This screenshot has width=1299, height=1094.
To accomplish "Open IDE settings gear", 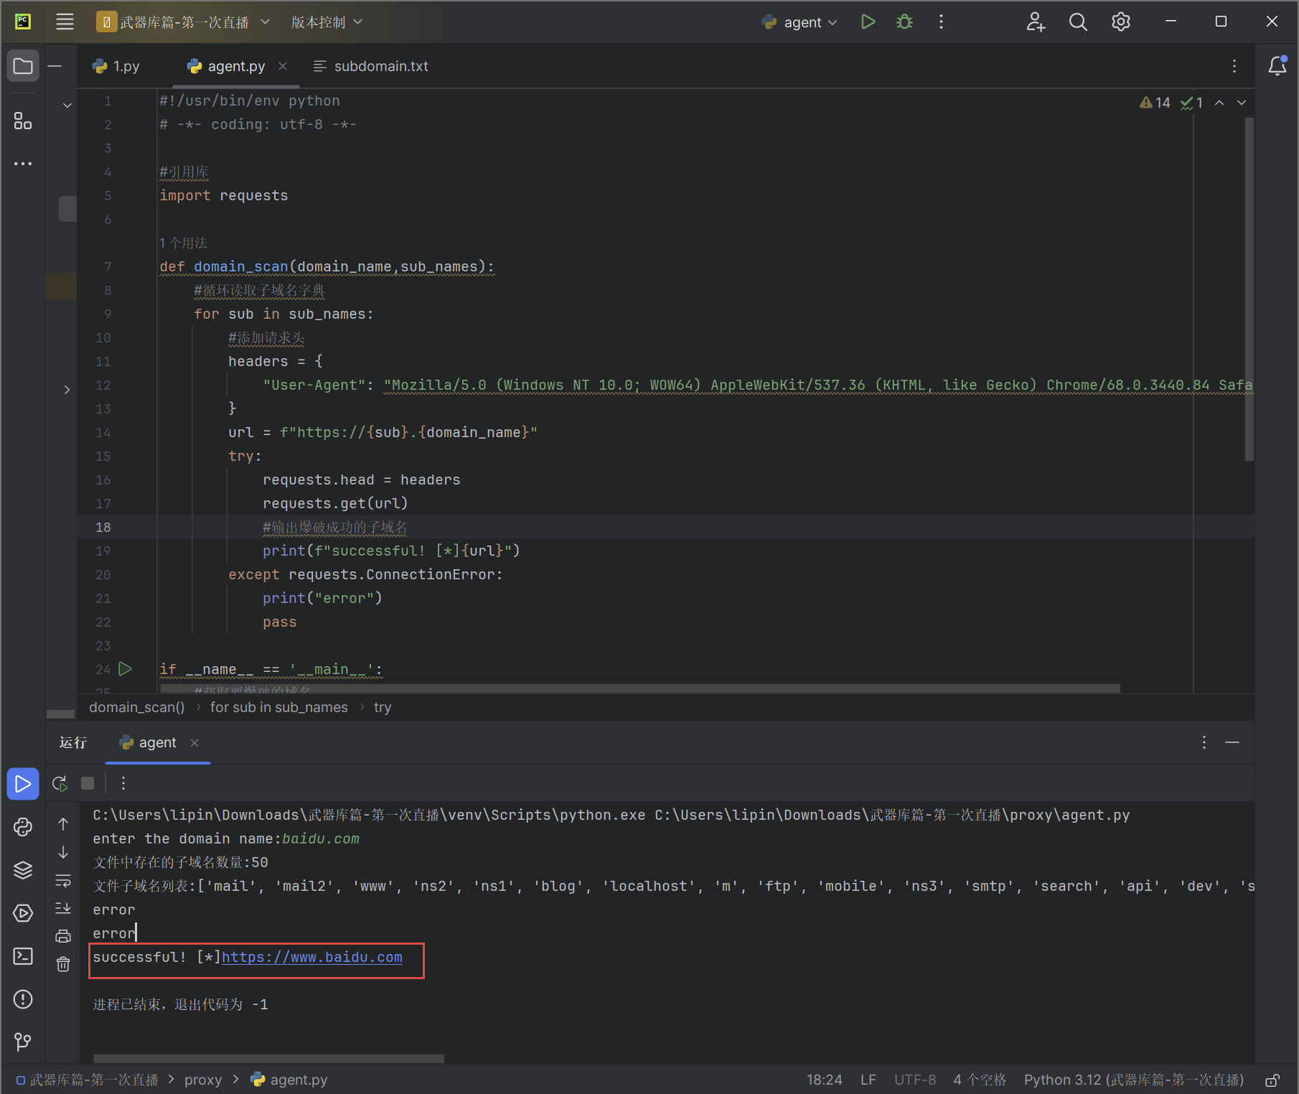I will tap(1121, 22).
